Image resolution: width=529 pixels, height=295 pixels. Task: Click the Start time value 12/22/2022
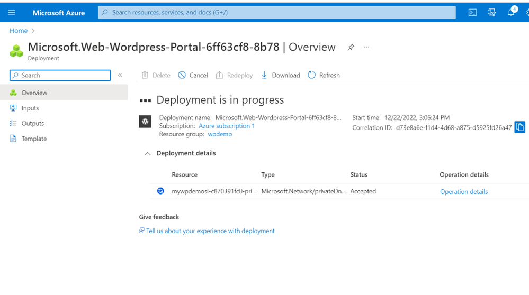point(417,117)
